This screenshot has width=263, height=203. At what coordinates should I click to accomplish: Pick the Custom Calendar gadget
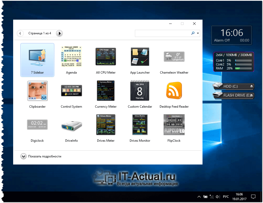(140, 91)
